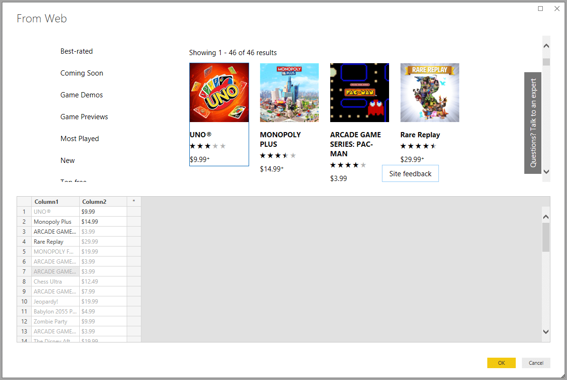Screen dimensions: 567x380
Task: Click the Pac-Man arcade game image
Action: pos(359,92)
